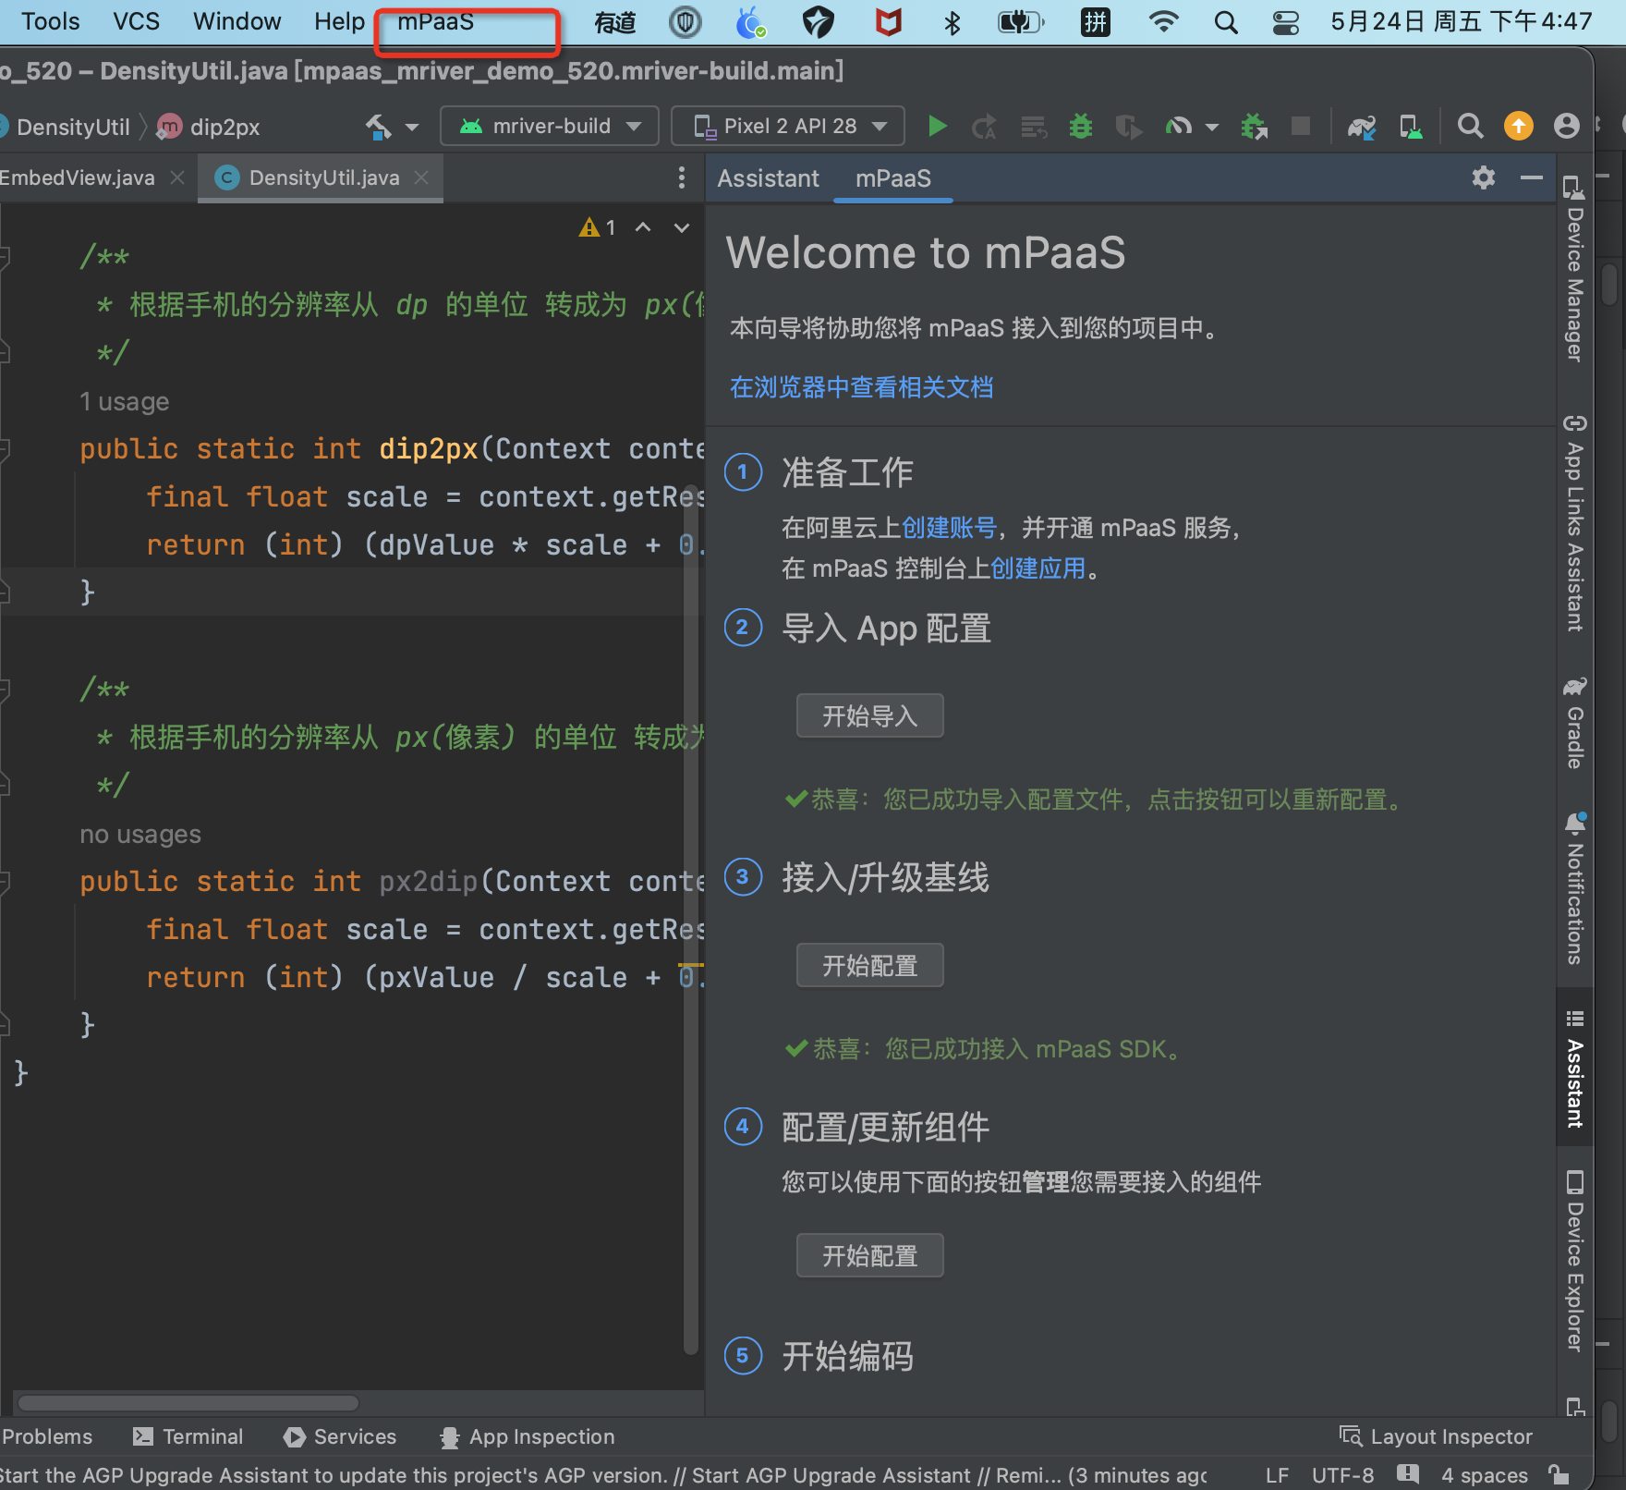Attach Debugger to Android Process icon
The width and height of the screenshot is (1626, 1490).
tap(1254, 126)
